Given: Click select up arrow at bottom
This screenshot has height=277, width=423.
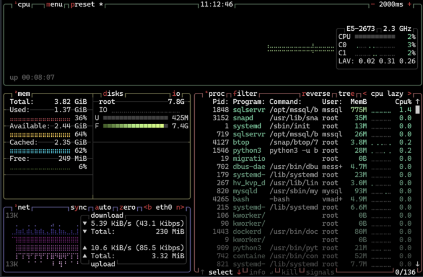Looking at the screenshot, I should pyautogui.click(x=202, y=272).
